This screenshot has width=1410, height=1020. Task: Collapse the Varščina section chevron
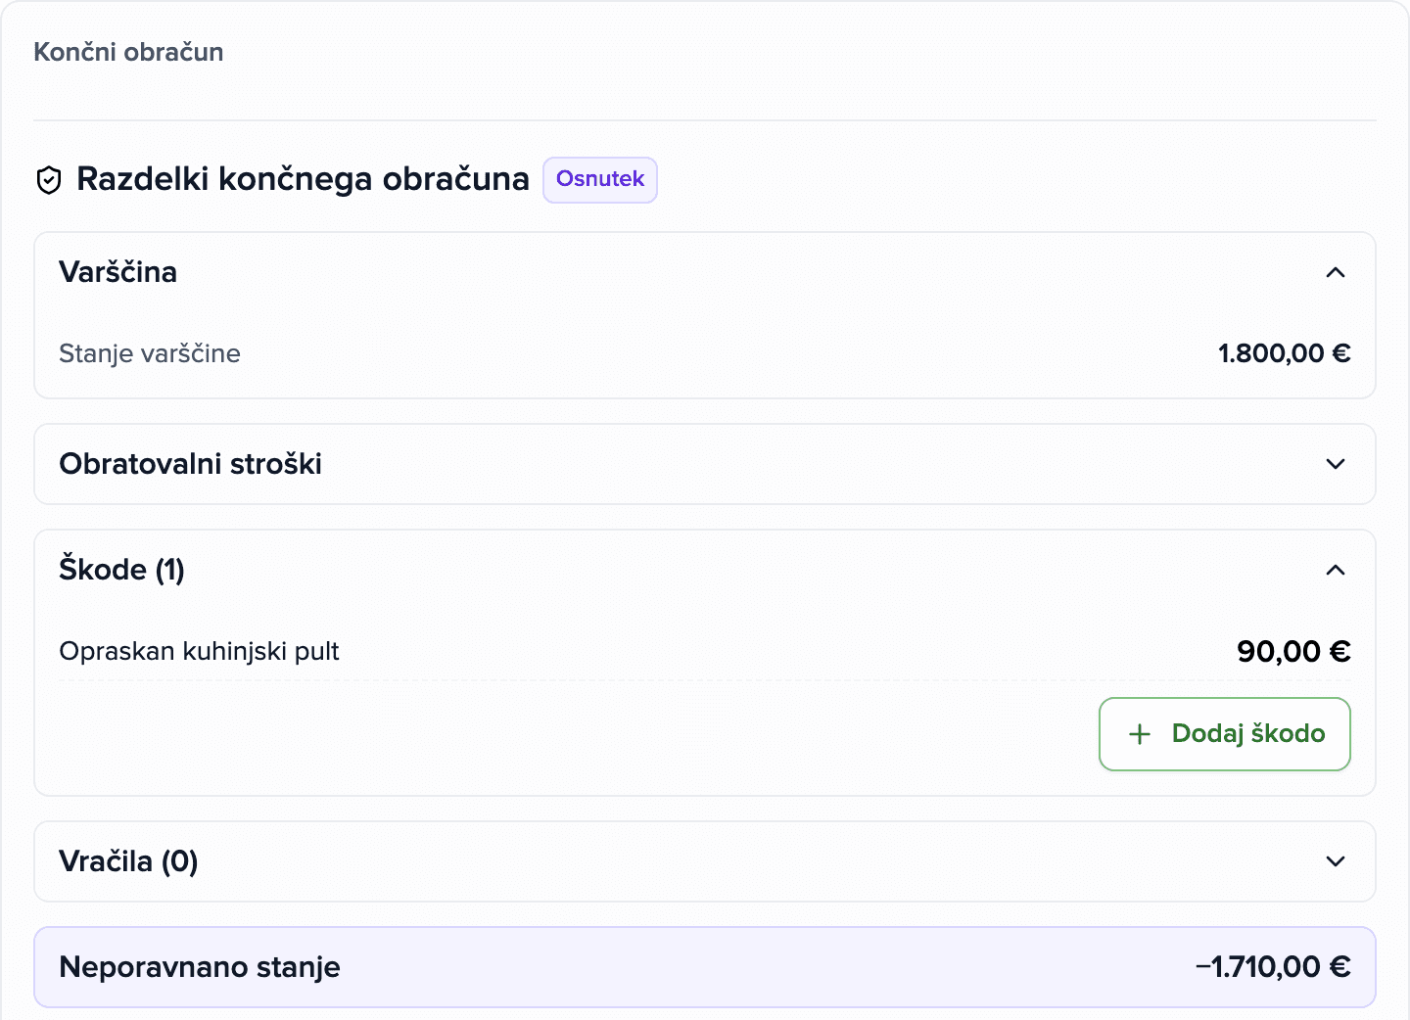1336,272
